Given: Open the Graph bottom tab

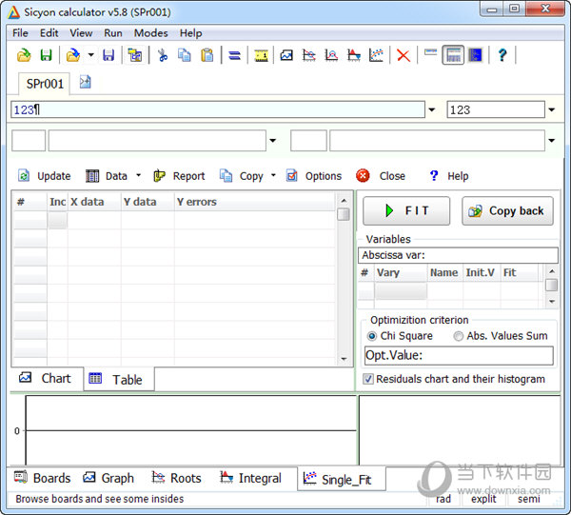Looking at the screenshot, I should (x=108, y=478).
